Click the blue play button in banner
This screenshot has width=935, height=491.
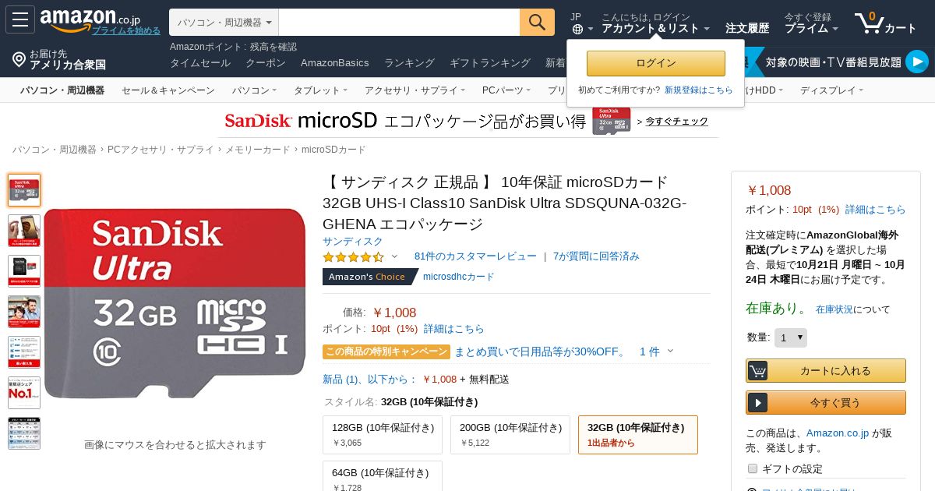coord(917,62)
